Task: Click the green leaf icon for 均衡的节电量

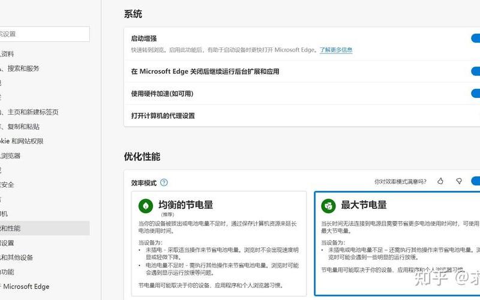Action: pyautogui.click(x=146, y=206)
